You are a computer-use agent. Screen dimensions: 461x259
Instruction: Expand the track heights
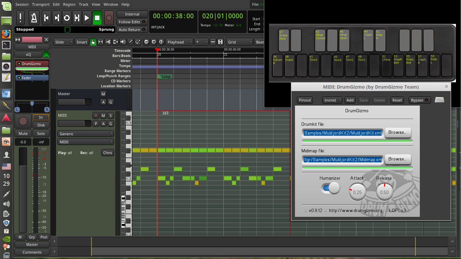tap(220, 42)
